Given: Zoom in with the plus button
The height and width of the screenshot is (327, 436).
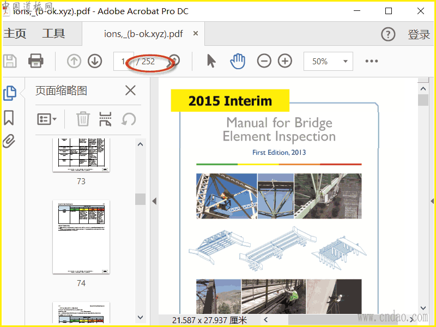Looking at the screenshot, I should (285, 61).
